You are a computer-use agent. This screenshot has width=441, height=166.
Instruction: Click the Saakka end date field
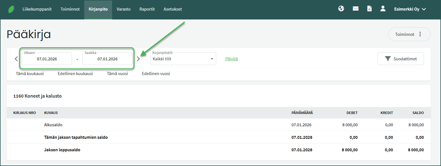click(x=107, y=59)
